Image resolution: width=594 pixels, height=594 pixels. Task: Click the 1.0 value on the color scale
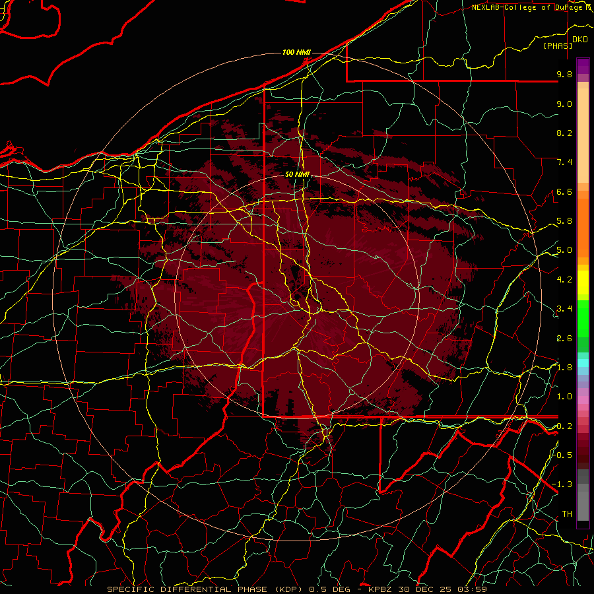564,397
